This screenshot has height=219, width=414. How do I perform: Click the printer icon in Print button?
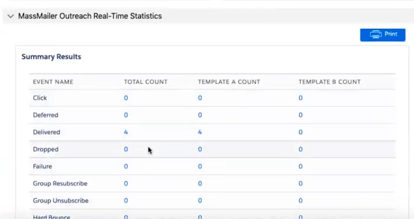tap(376, 35)
